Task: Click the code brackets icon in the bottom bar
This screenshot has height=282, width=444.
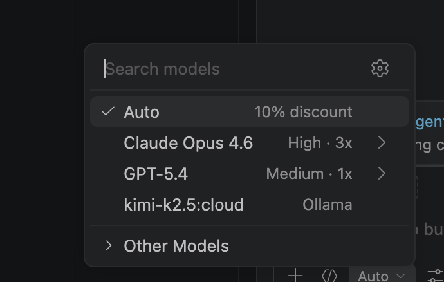Action: (329, 276)
